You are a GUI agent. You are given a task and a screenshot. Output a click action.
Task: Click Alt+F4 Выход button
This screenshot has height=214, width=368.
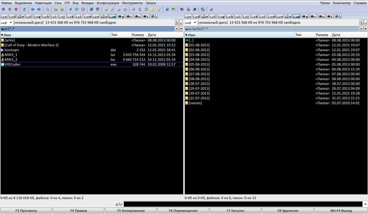(x=341, y=211)
